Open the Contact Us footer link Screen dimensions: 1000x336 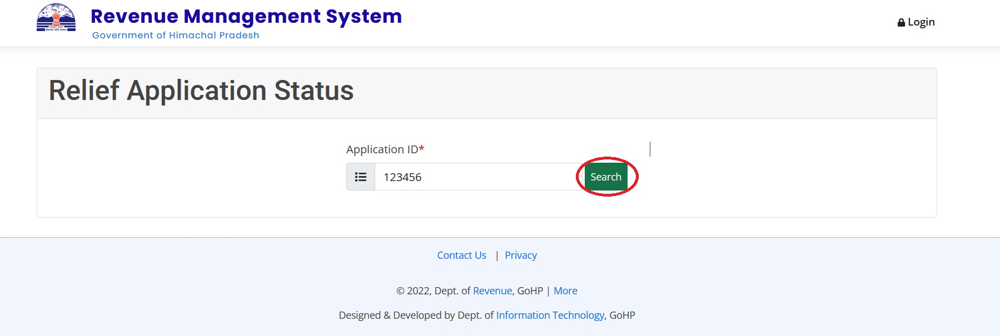pos(461,255)
